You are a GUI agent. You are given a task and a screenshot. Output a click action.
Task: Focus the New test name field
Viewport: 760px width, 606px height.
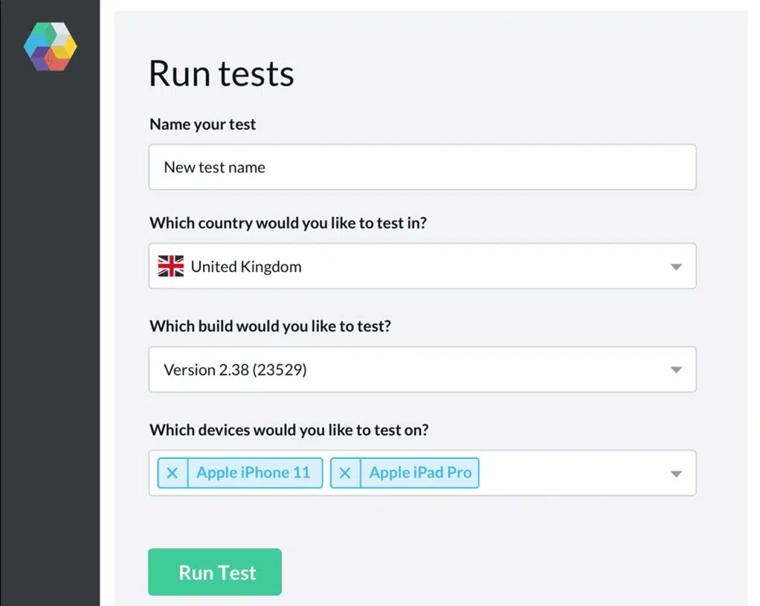click(x=422, y=167)
